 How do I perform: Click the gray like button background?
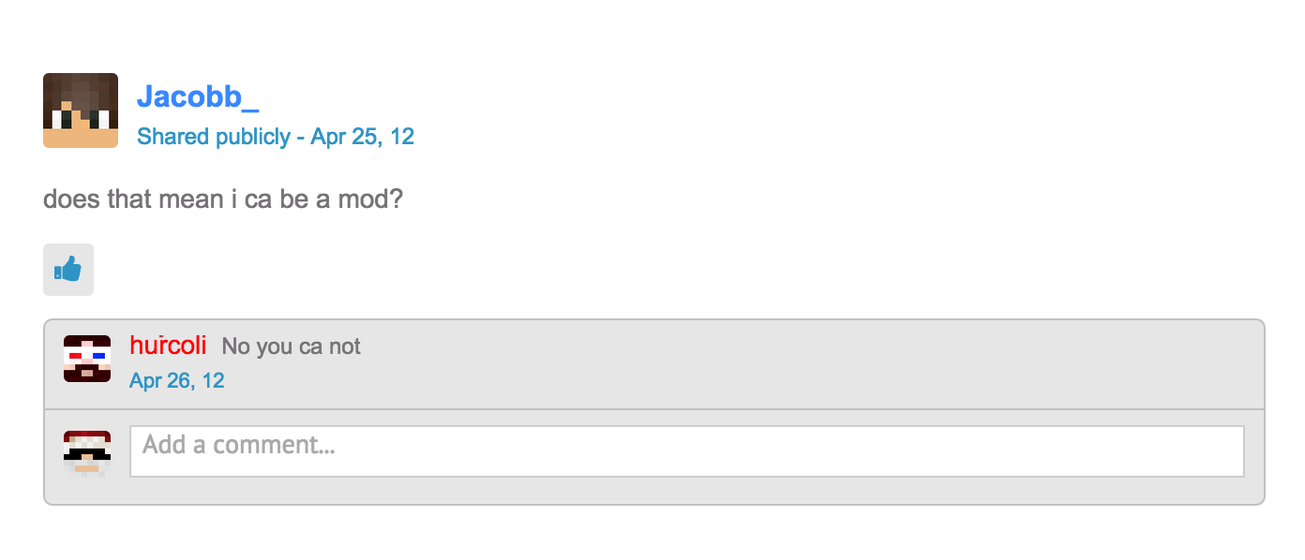tap(68, 270)
